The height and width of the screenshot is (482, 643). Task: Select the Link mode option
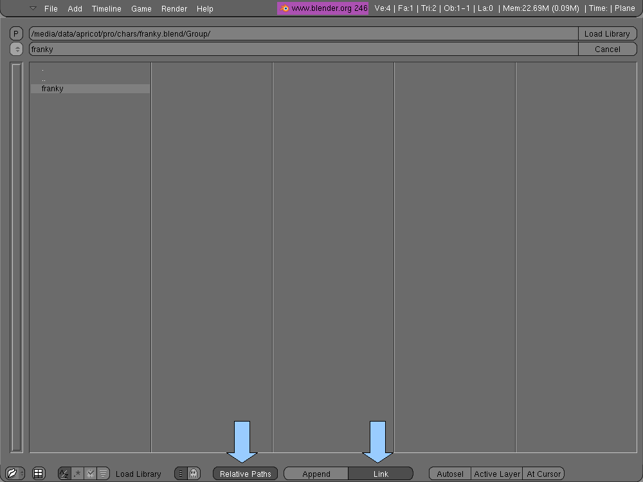(x=381, y=474)
